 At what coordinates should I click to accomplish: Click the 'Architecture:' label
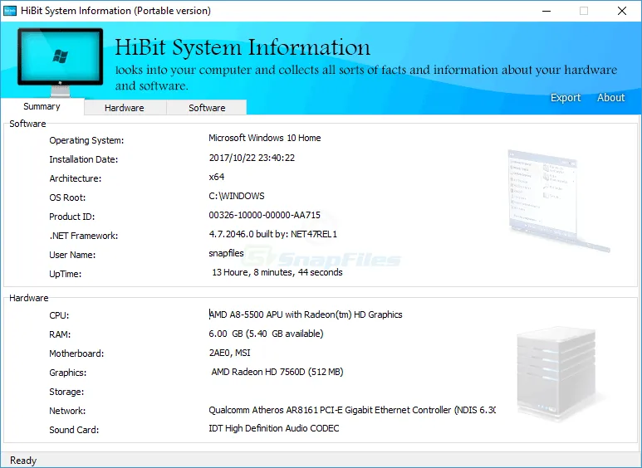(76, 178)
